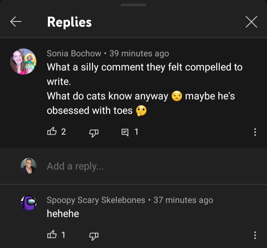Tap the Spoopy Scary Skelebones username

[96, 200]
